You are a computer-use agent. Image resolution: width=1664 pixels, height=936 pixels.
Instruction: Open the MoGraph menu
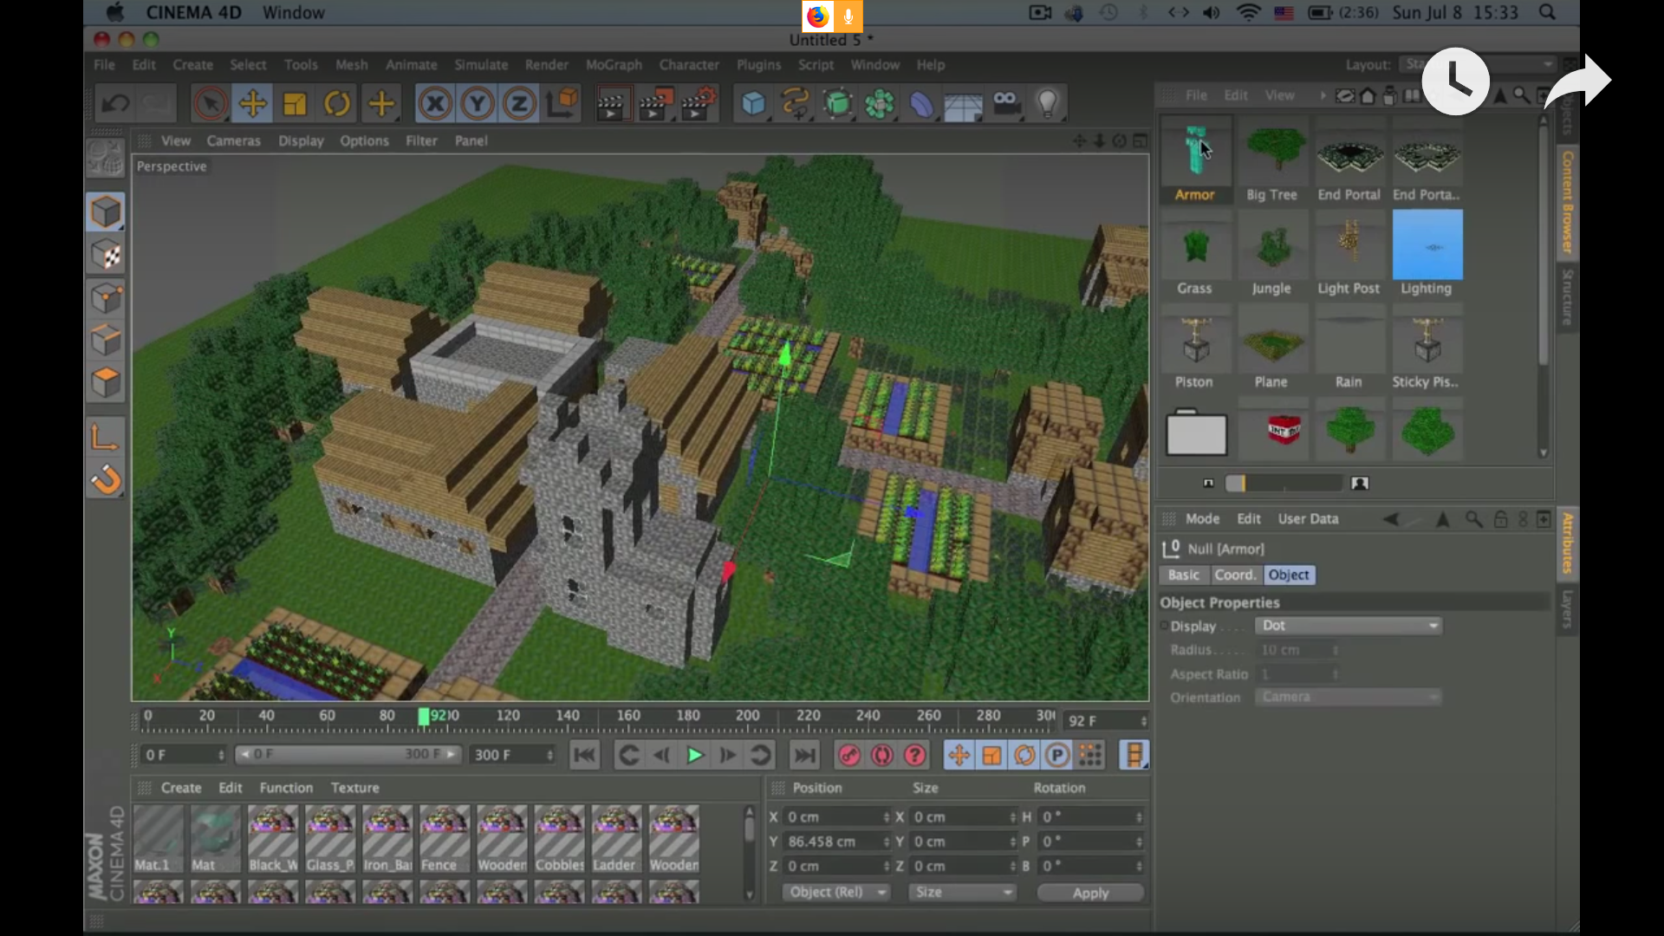[614, 65]
